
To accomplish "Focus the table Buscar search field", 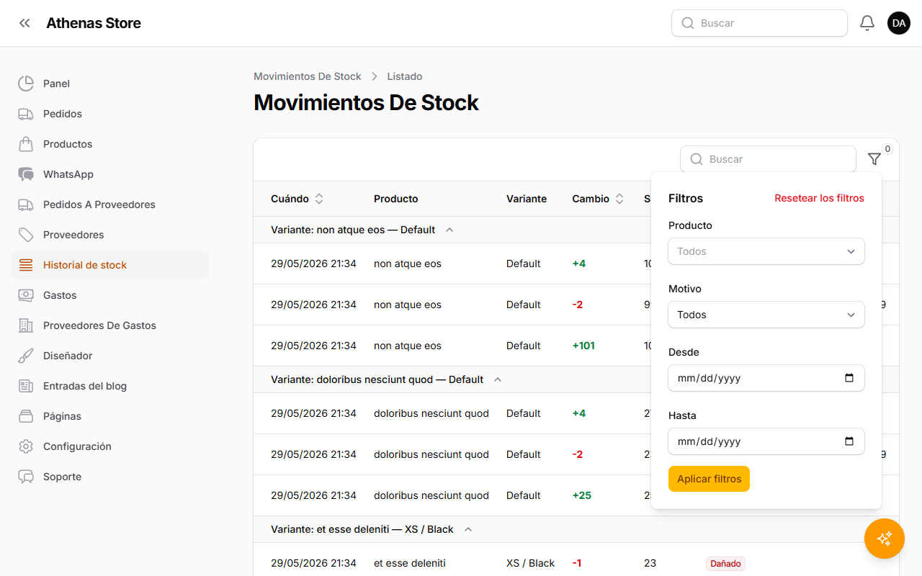I will coord(768,159).
